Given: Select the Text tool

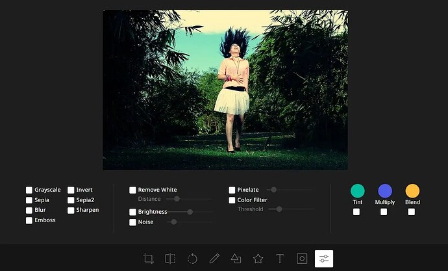Looking at the screenshot, I should coord(280,259).
